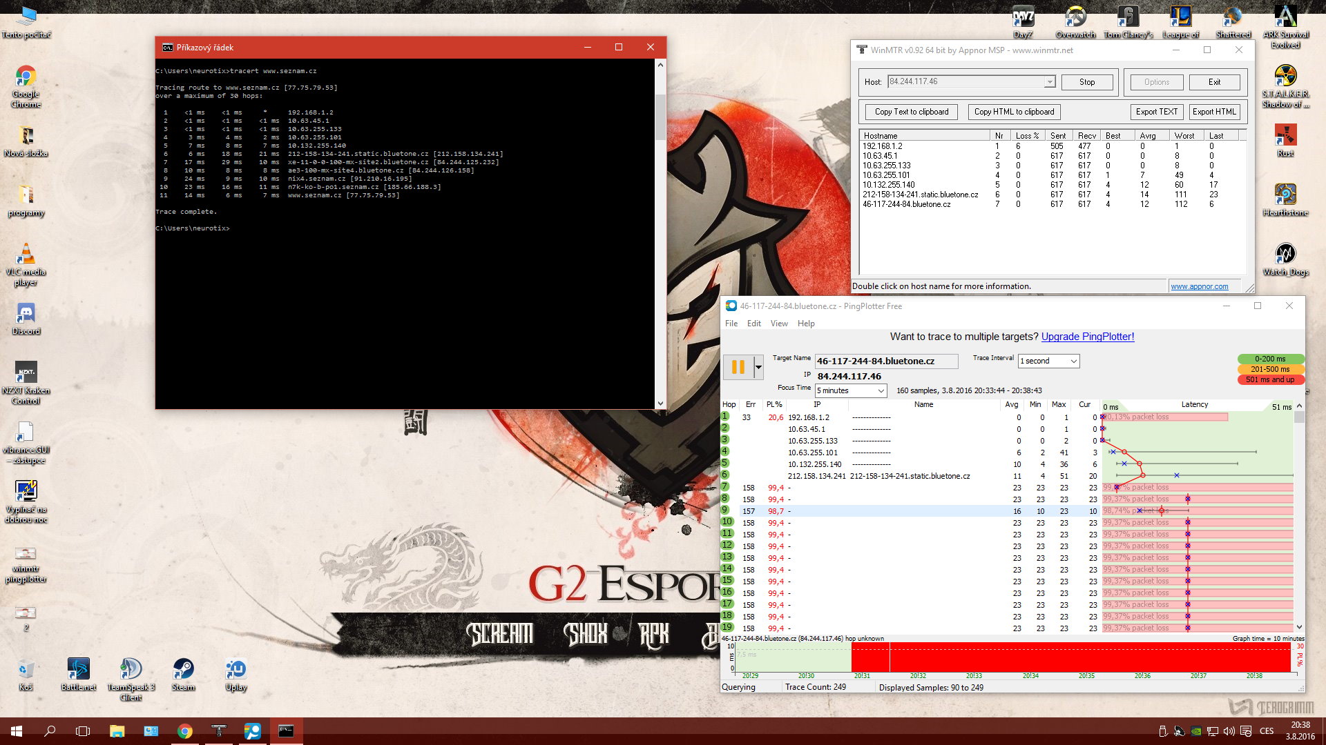Open the Steam desktop shortcut
1326x745 pixels.
pos(183,670)
